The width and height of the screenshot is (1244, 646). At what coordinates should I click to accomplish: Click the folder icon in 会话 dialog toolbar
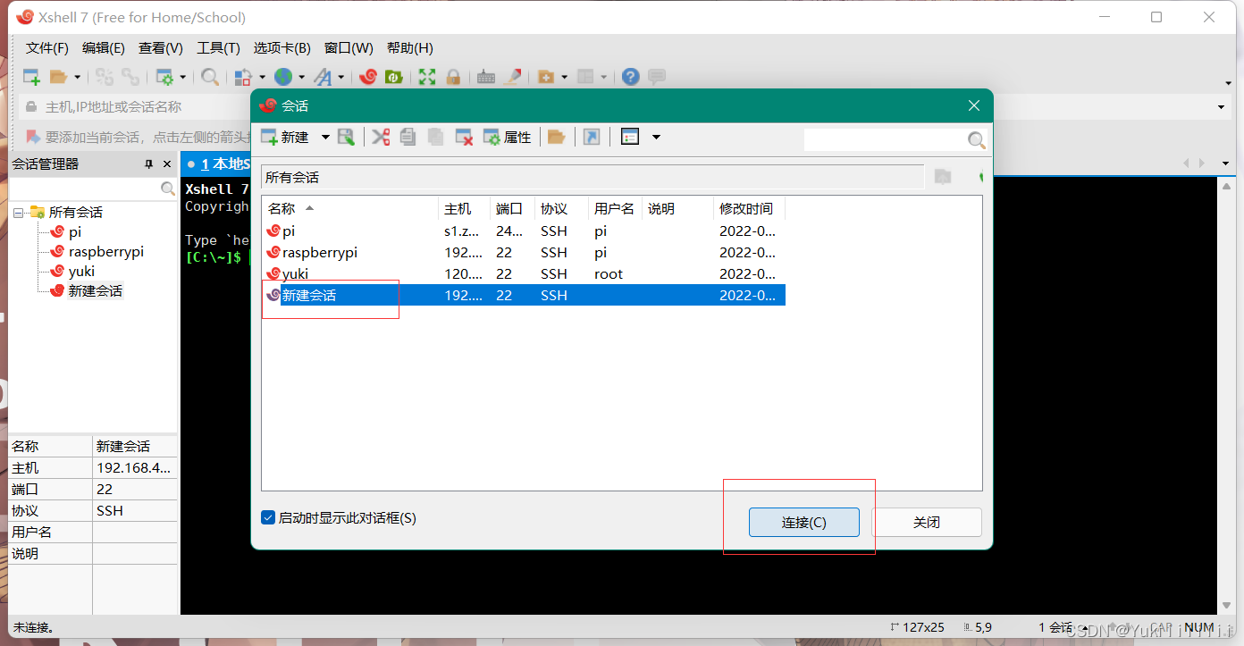pyautogui.click(x=556, y=137)
